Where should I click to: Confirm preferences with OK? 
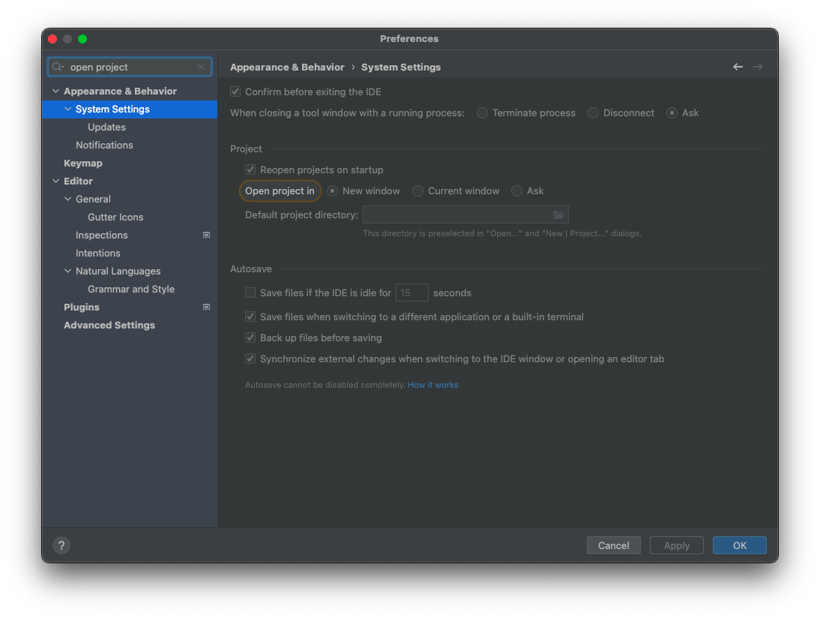[x=740, y=545]
